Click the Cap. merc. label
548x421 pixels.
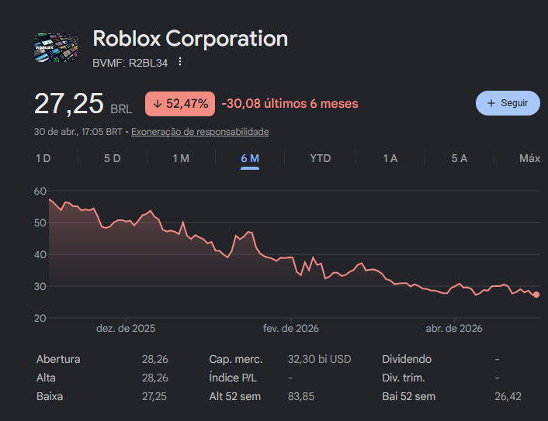tap(236, 359)
